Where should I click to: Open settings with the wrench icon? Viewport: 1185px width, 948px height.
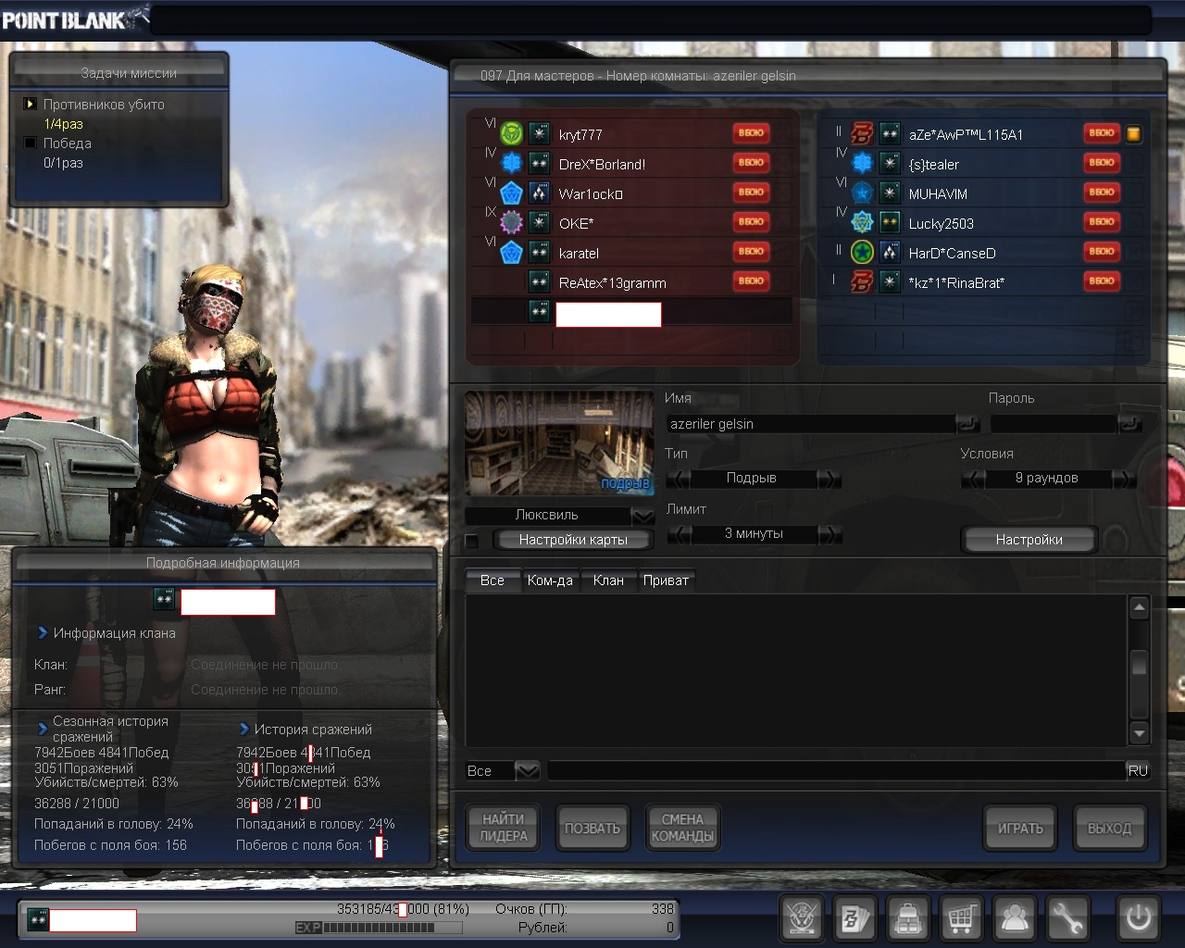click(x=1067, y=918)
